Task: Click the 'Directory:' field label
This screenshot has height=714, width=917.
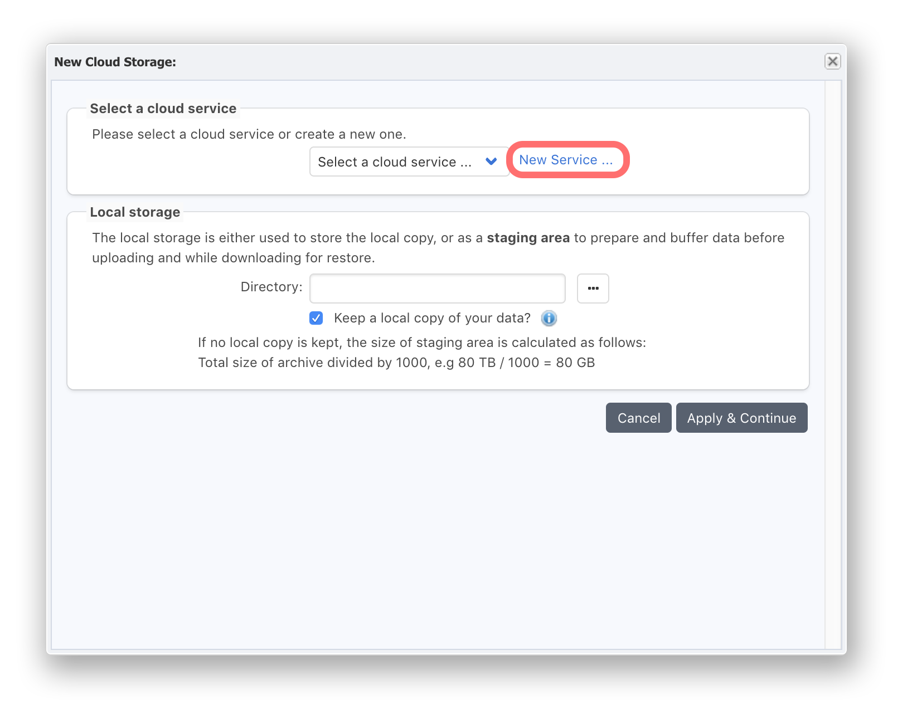Action: tap(271, 287)
